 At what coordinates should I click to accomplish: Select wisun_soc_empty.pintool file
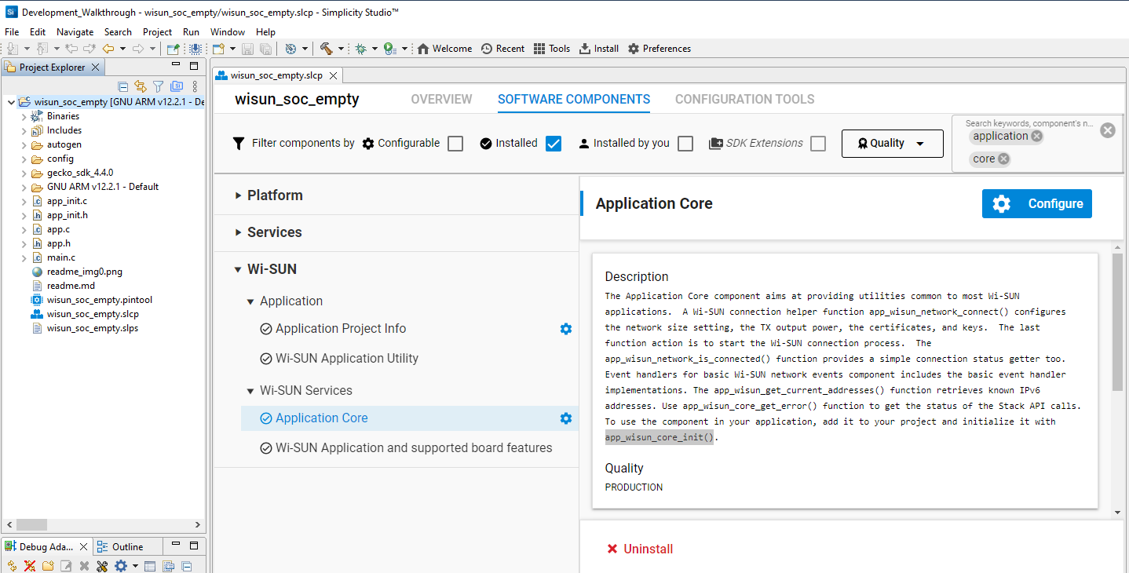[x=100, y=300]
